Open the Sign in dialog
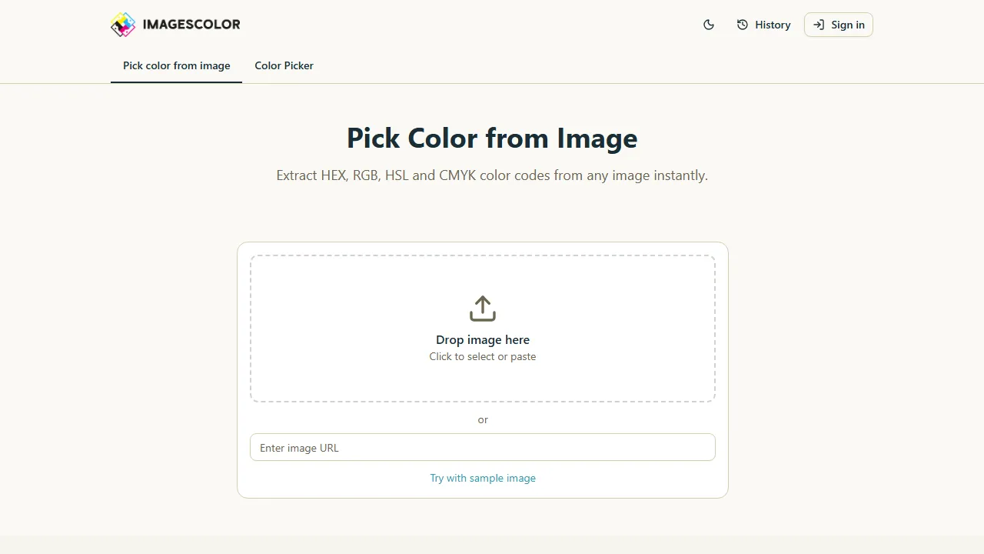 click(838, 25)
